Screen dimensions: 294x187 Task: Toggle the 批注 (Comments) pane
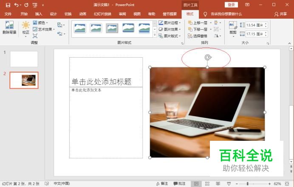180,184
